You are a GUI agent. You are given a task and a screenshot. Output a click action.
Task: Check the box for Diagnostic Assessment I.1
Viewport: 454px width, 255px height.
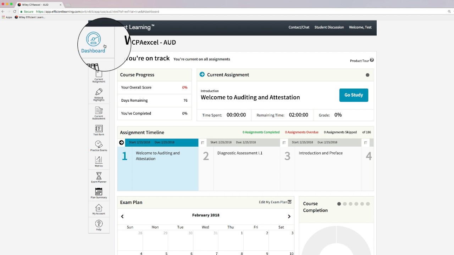point(203,143)
